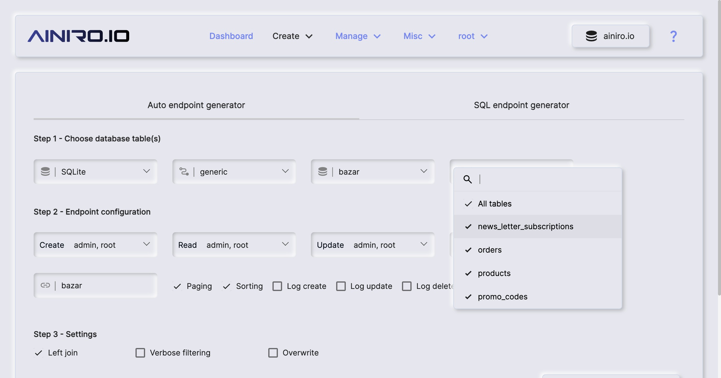The image size is (721, 378).
Task: Click the endpoint URL link icon
Action: click(45, 285)
